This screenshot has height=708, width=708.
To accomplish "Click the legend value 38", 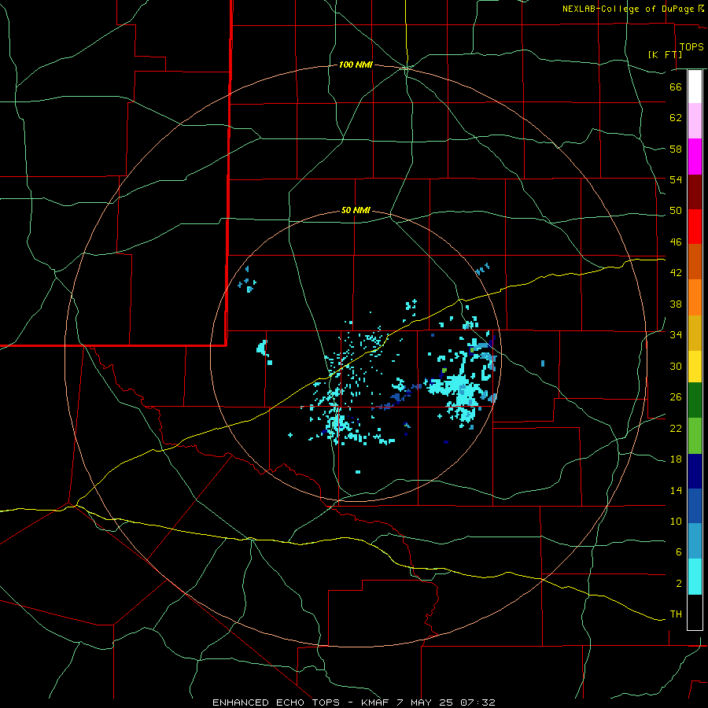I will [x=676, y=304].
